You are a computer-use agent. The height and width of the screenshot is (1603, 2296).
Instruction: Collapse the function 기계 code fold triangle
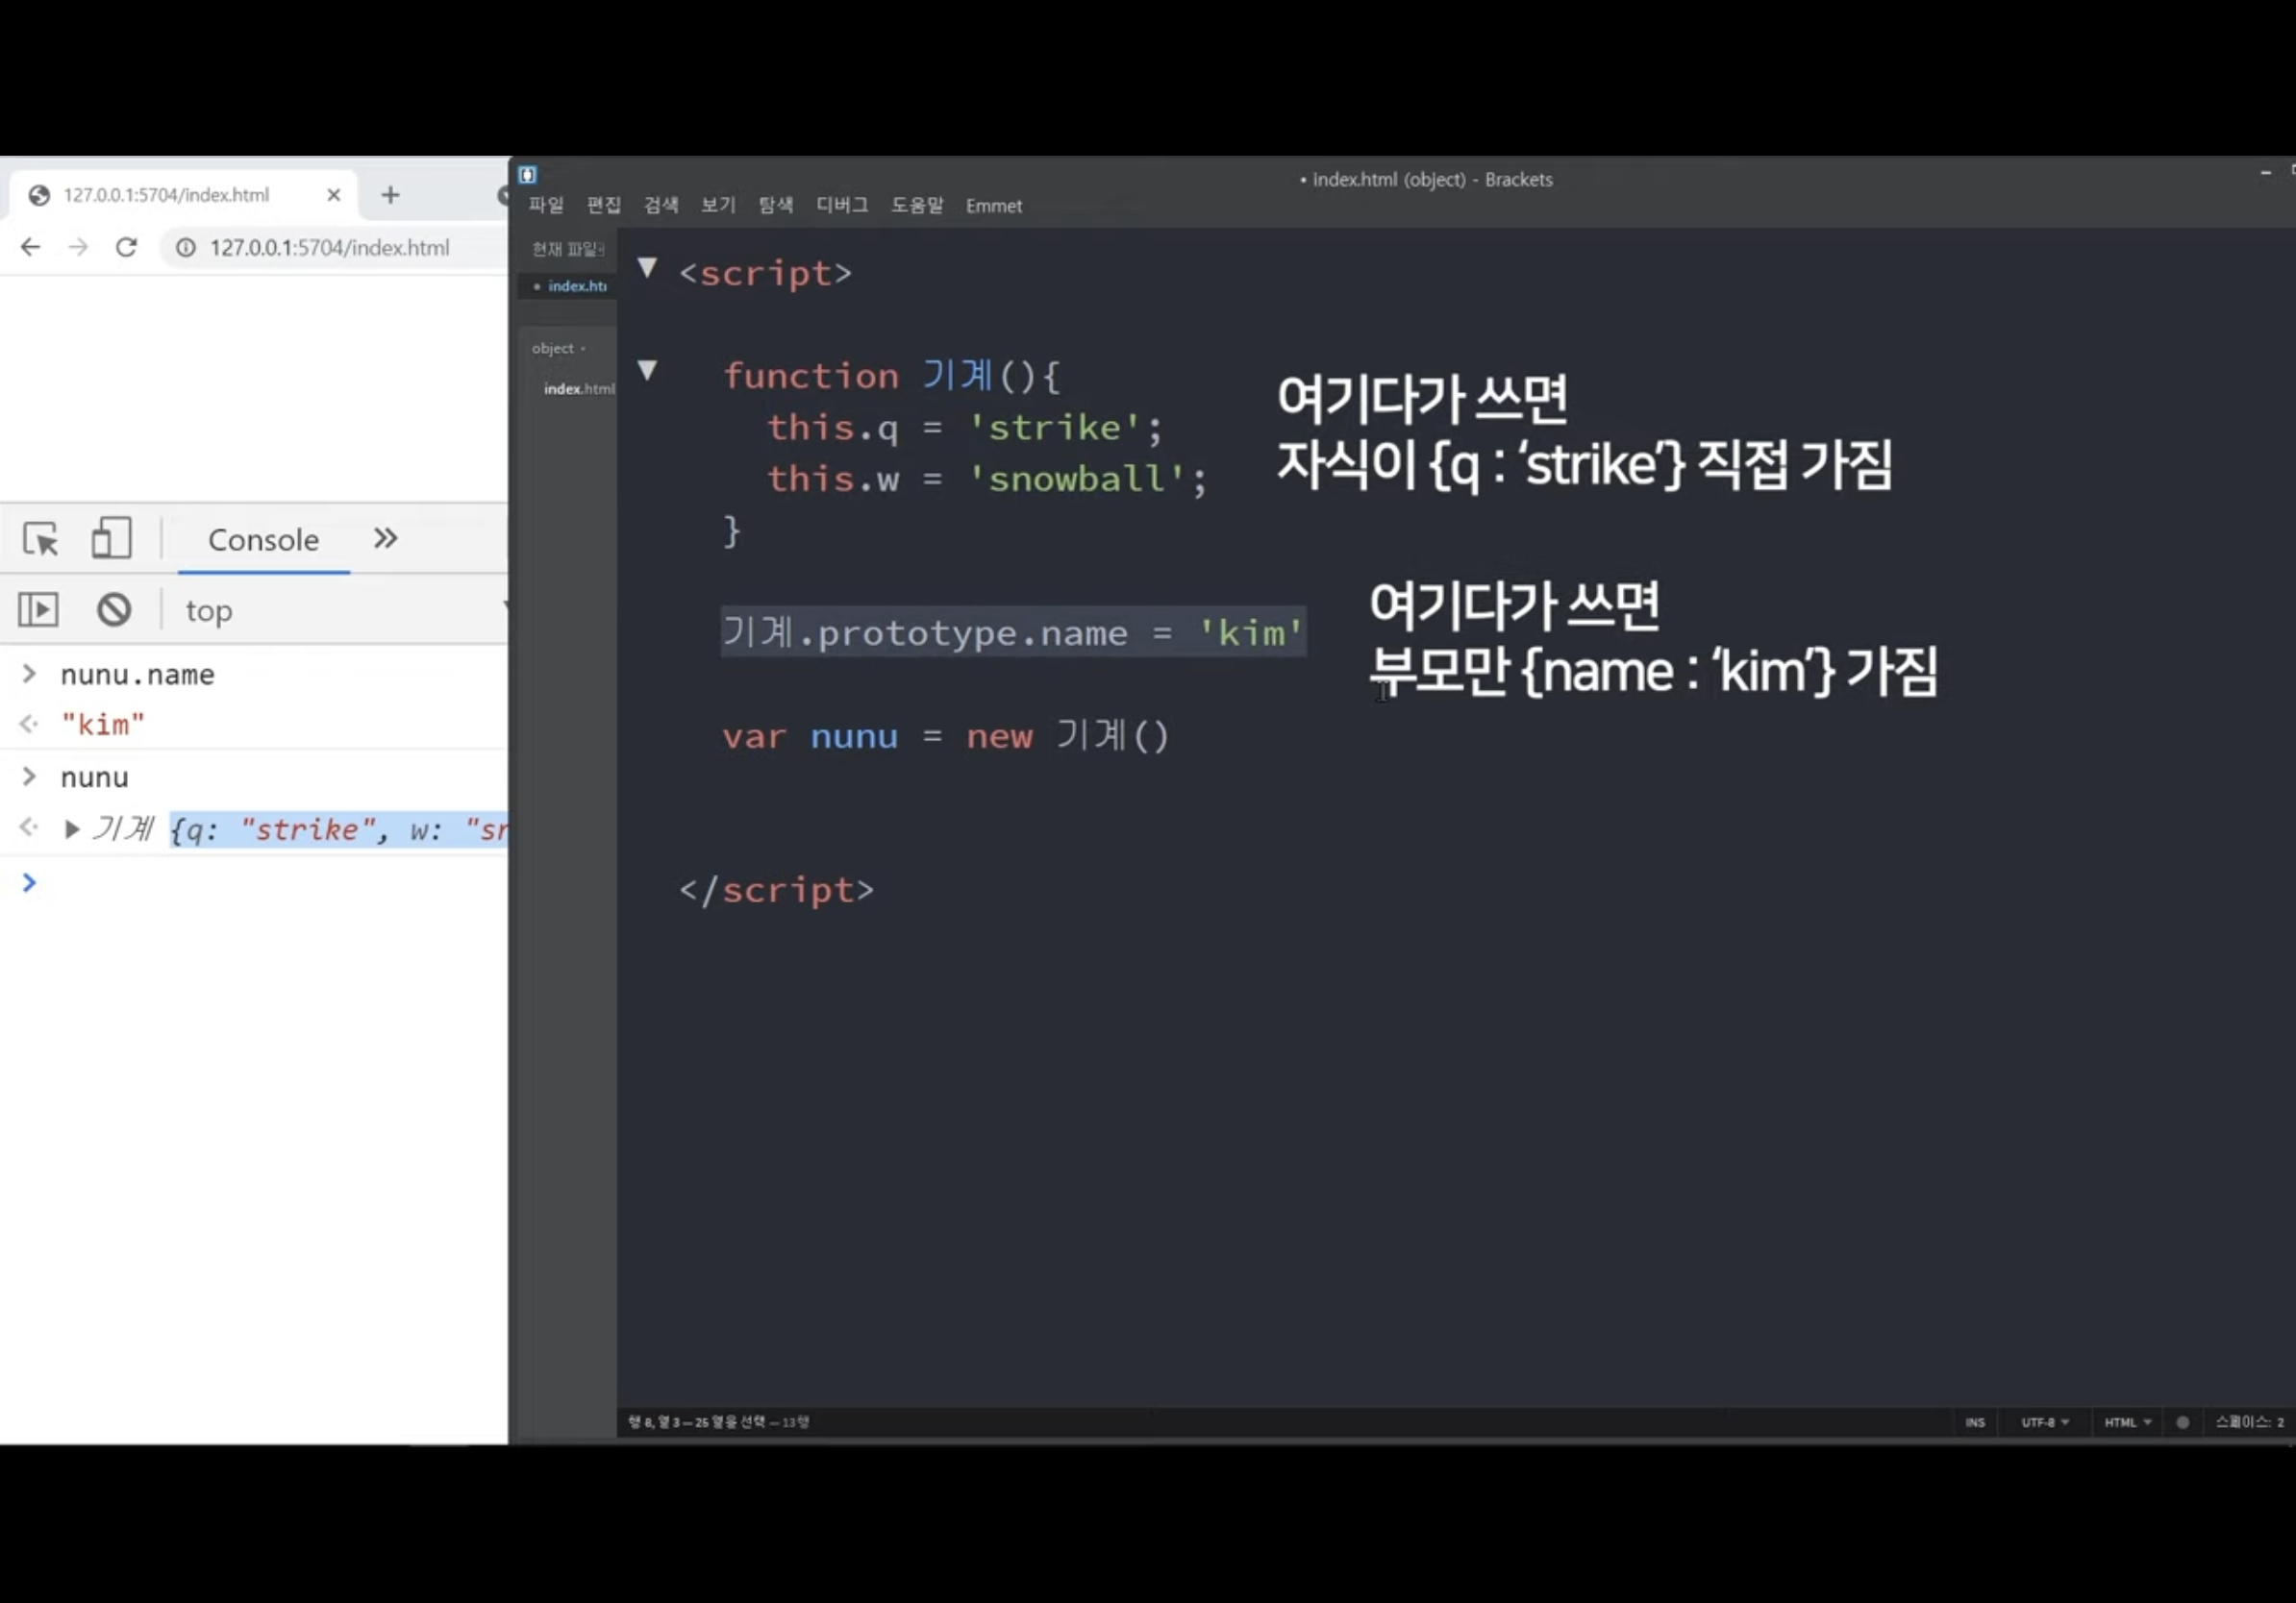coord(647,371)
